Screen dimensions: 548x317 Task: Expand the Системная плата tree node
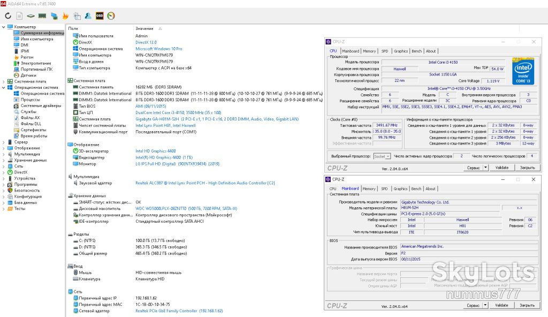coord(4,81)
